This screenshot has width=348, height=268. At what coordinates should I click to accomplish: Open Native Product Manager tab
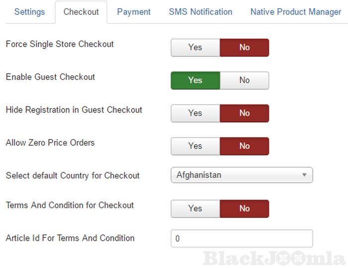pyautogui.click(x=295, y=12)
